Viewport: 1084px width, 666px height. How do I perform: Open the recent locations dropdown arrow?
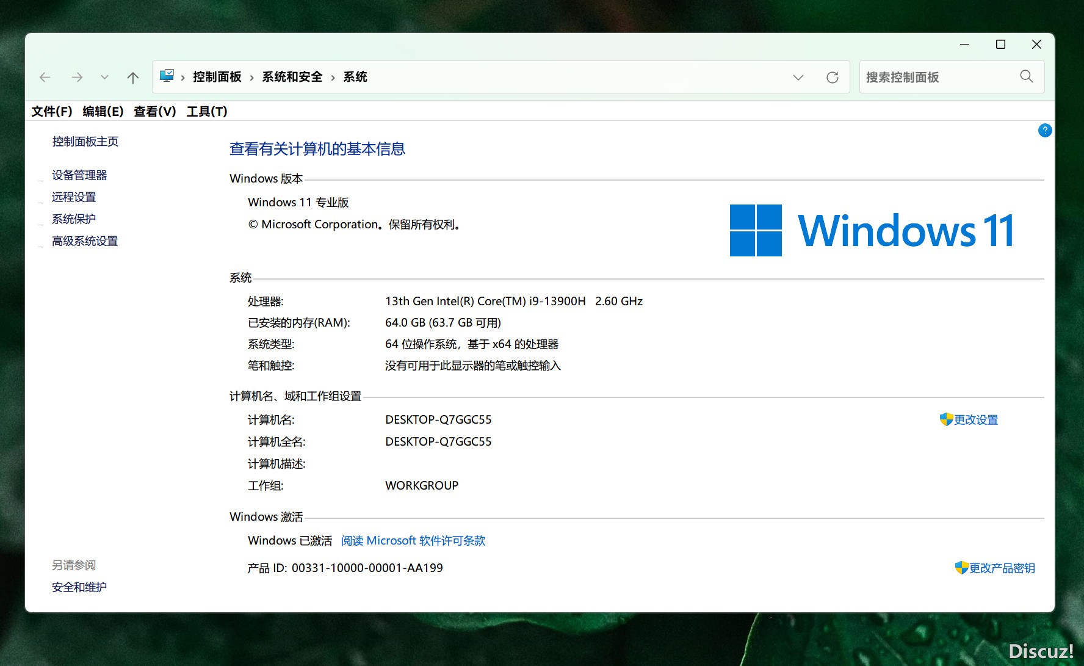pyautogui.click(x=104, y=78)
